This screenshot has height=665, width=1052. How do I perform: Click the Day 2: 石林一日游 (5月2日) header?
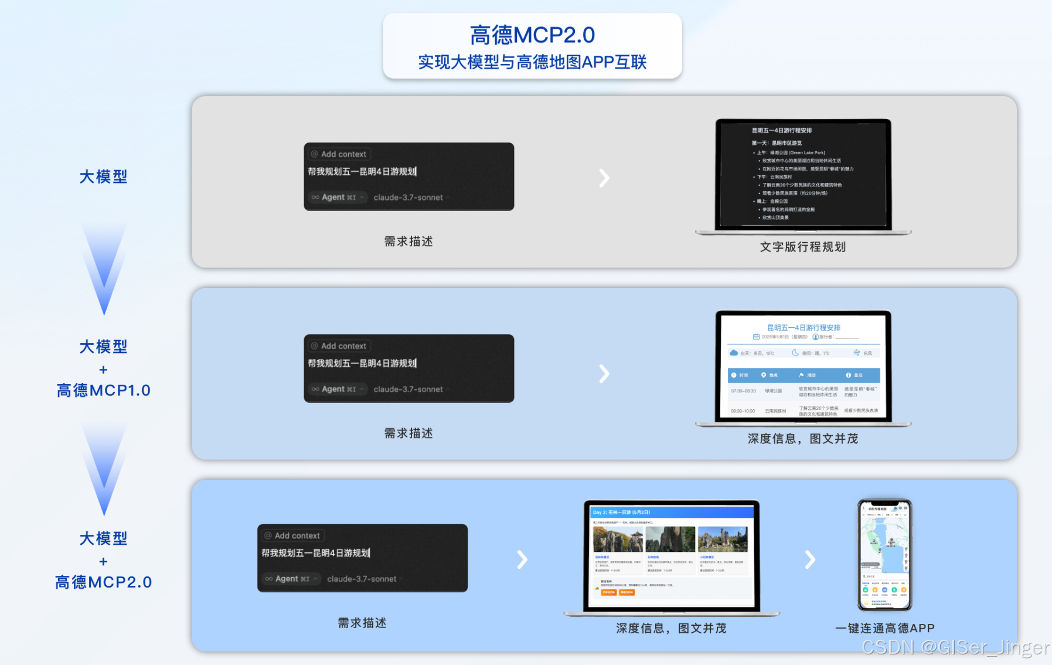point(671,512)
